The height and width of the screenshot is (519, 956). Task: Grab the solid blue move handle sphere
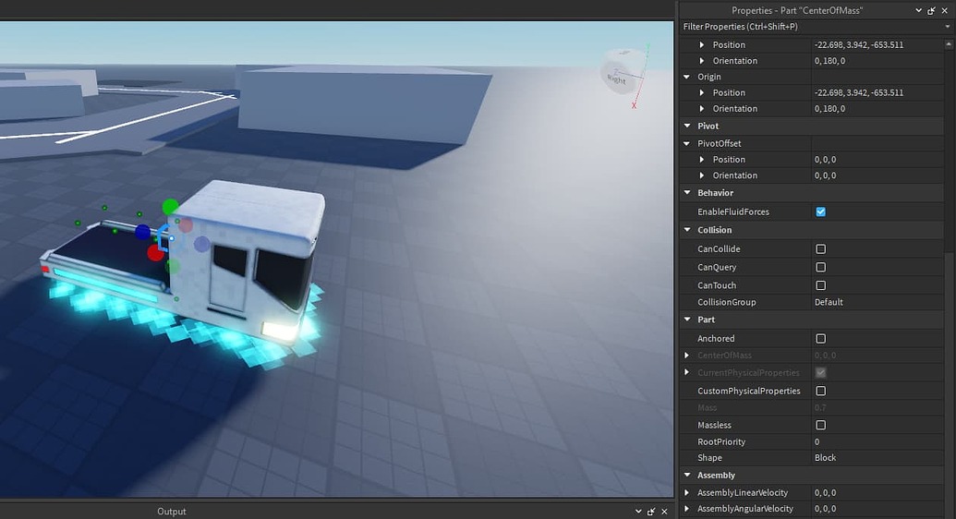[142, 232]
